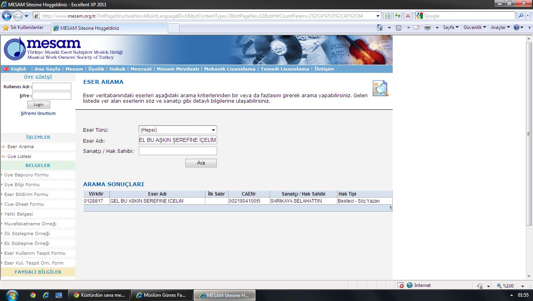Open the zoom level dropdown arrow

(x=522, y=286)
